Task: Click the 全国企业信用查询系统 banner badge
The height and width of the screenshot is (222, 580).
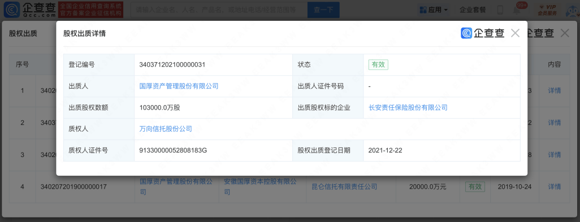Action: [91, 10]
